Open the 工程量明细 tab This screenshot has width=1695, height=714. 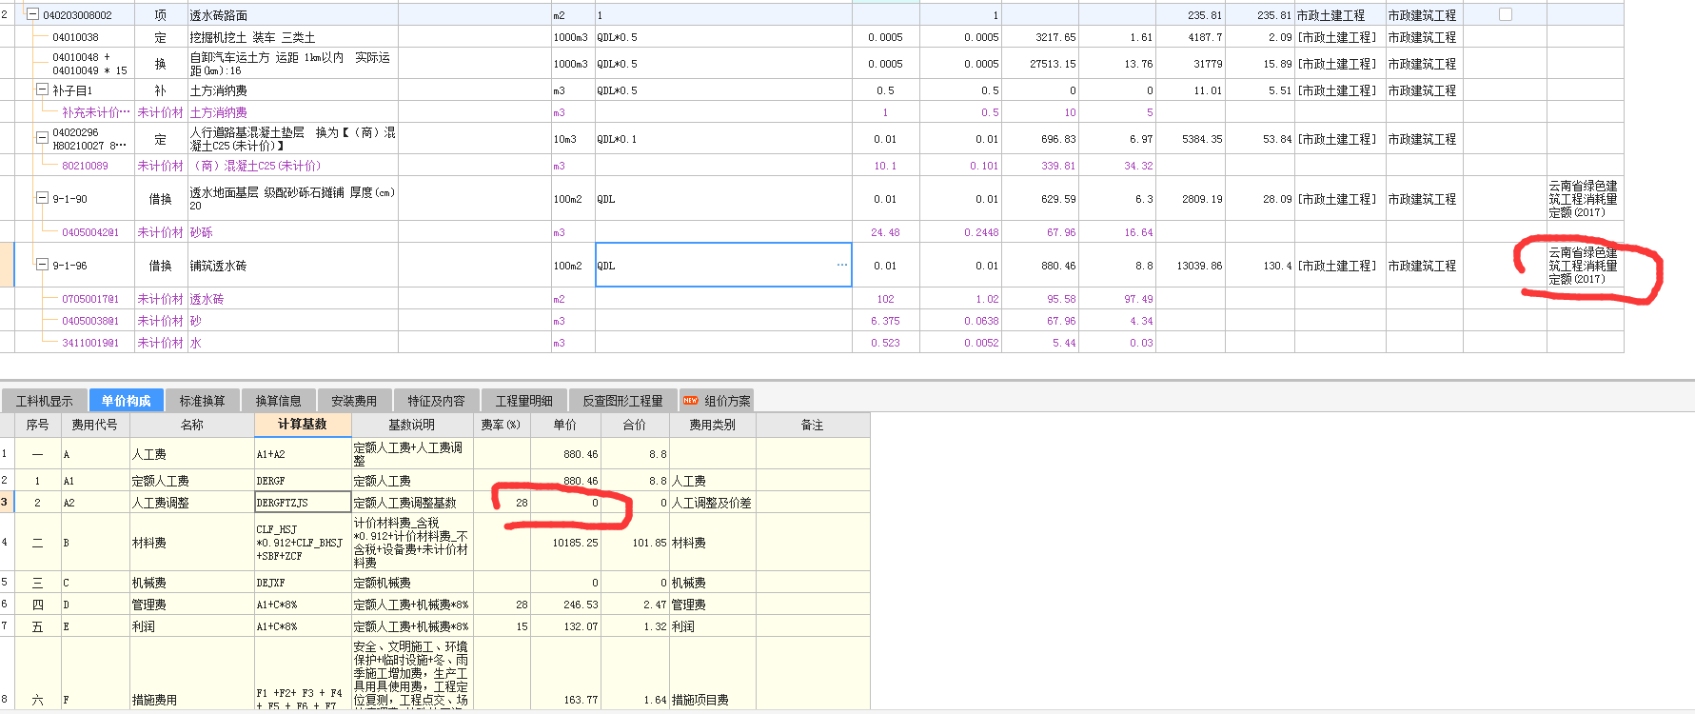pyautogui.click(x=523, y=401)
